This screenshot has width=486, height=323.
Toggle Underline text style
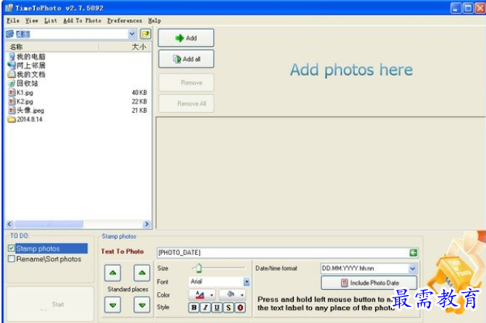coord(217,308)
